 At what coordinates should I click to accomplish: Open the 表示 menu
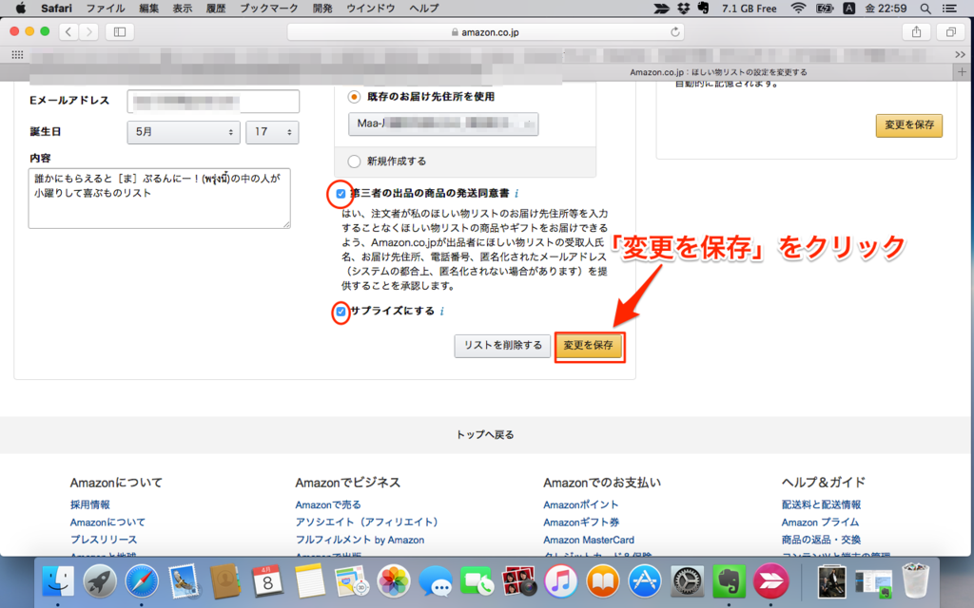pyautogui.click(x=182, y=8)
